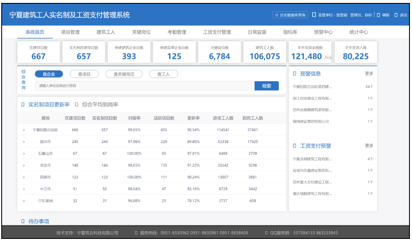Click the 刷新 refresh icon in header
412x241 pixels.
pyautogui.click(x=378, y=15)
